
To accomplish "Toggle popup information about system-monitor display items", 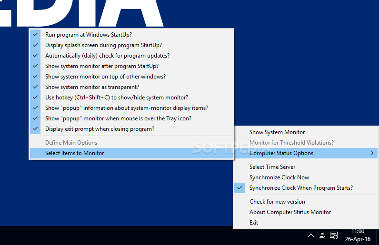I will 131,108.
